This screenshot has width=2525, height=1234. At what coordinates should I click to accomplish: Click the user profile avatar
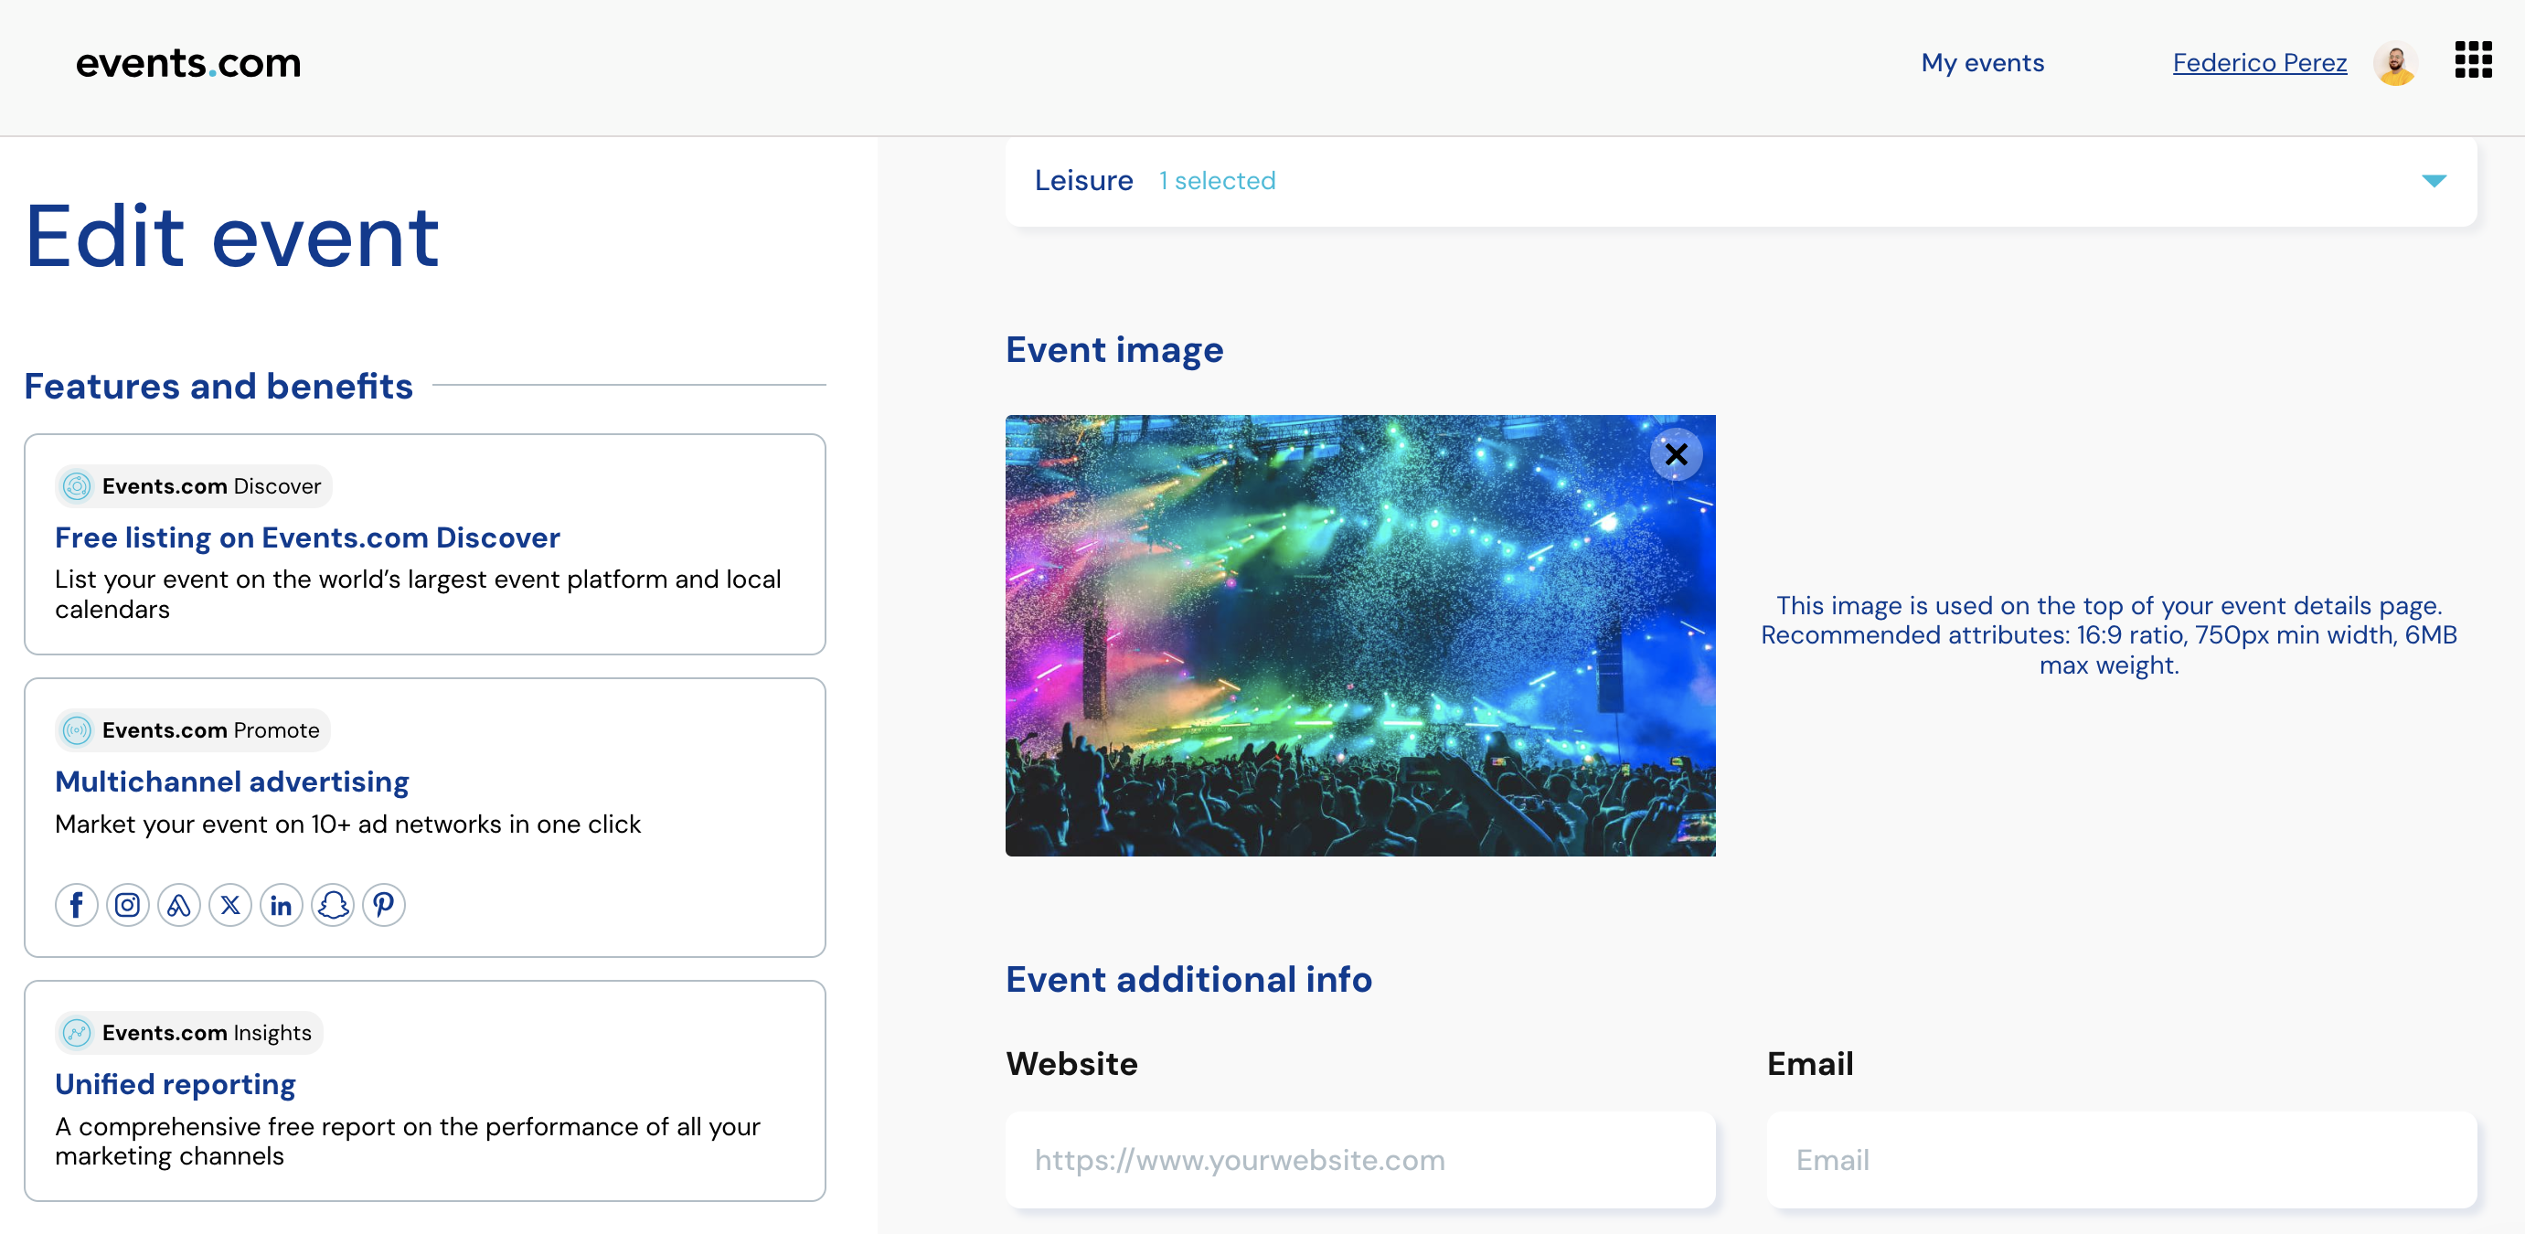pyautogui.click(x=2394, y=64)
